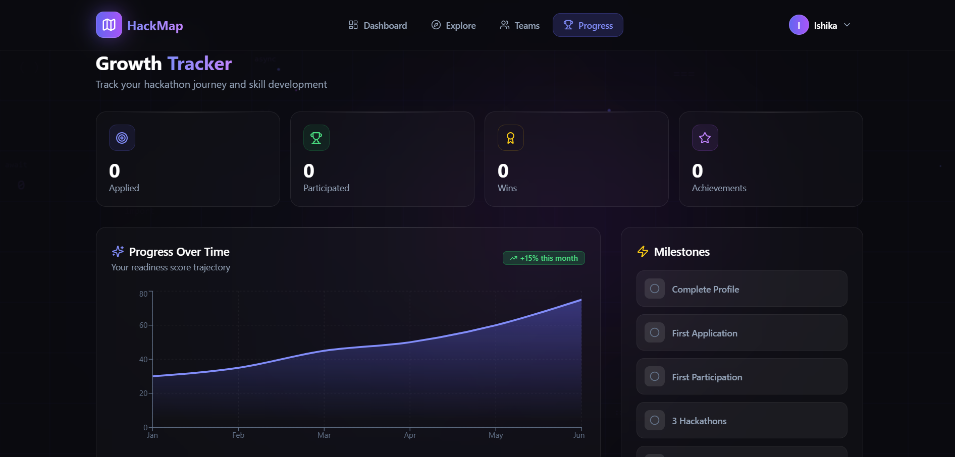
Task: Expand the Ishika user menu chevron
Action: 847,25
